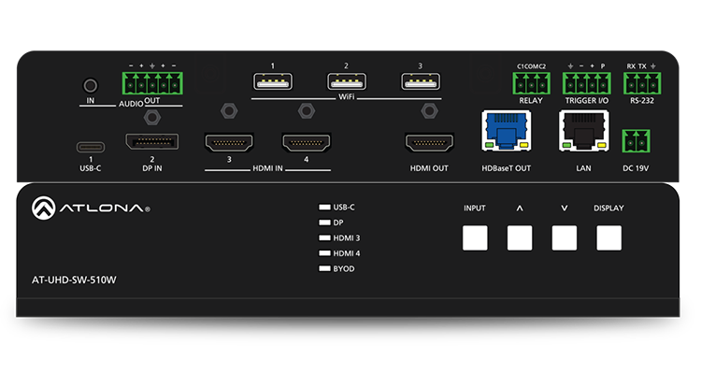701x374 pixels.
Task: Click the RELAY label text
Action: [531, 101]
